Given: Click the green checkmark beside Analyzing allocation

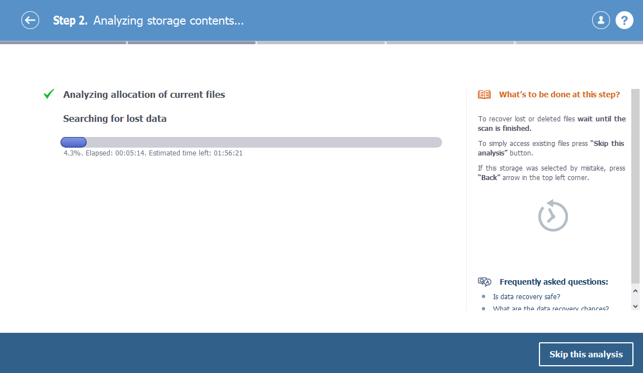Looking at the screenshot, I should tap(49, 94).
